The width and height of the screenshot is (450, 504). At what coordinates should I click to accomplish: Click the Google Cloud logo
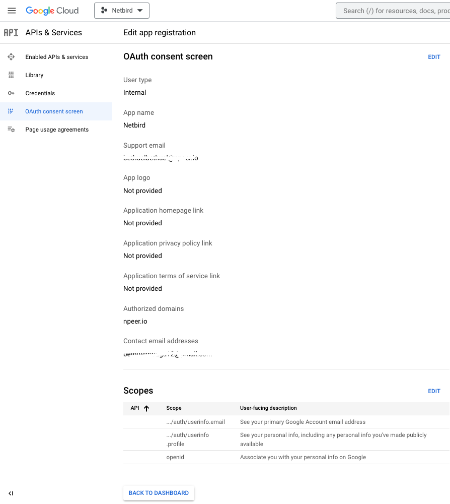click(52, 11)
